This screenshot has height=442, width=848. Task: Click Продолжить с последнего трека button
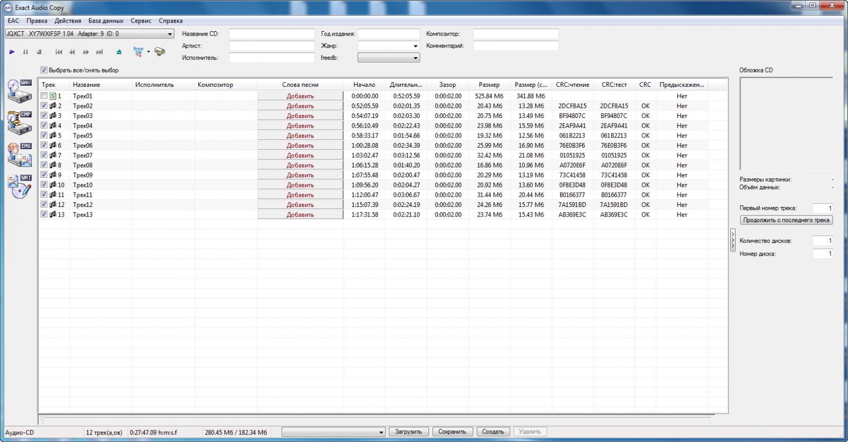click(x=787, y=220)
